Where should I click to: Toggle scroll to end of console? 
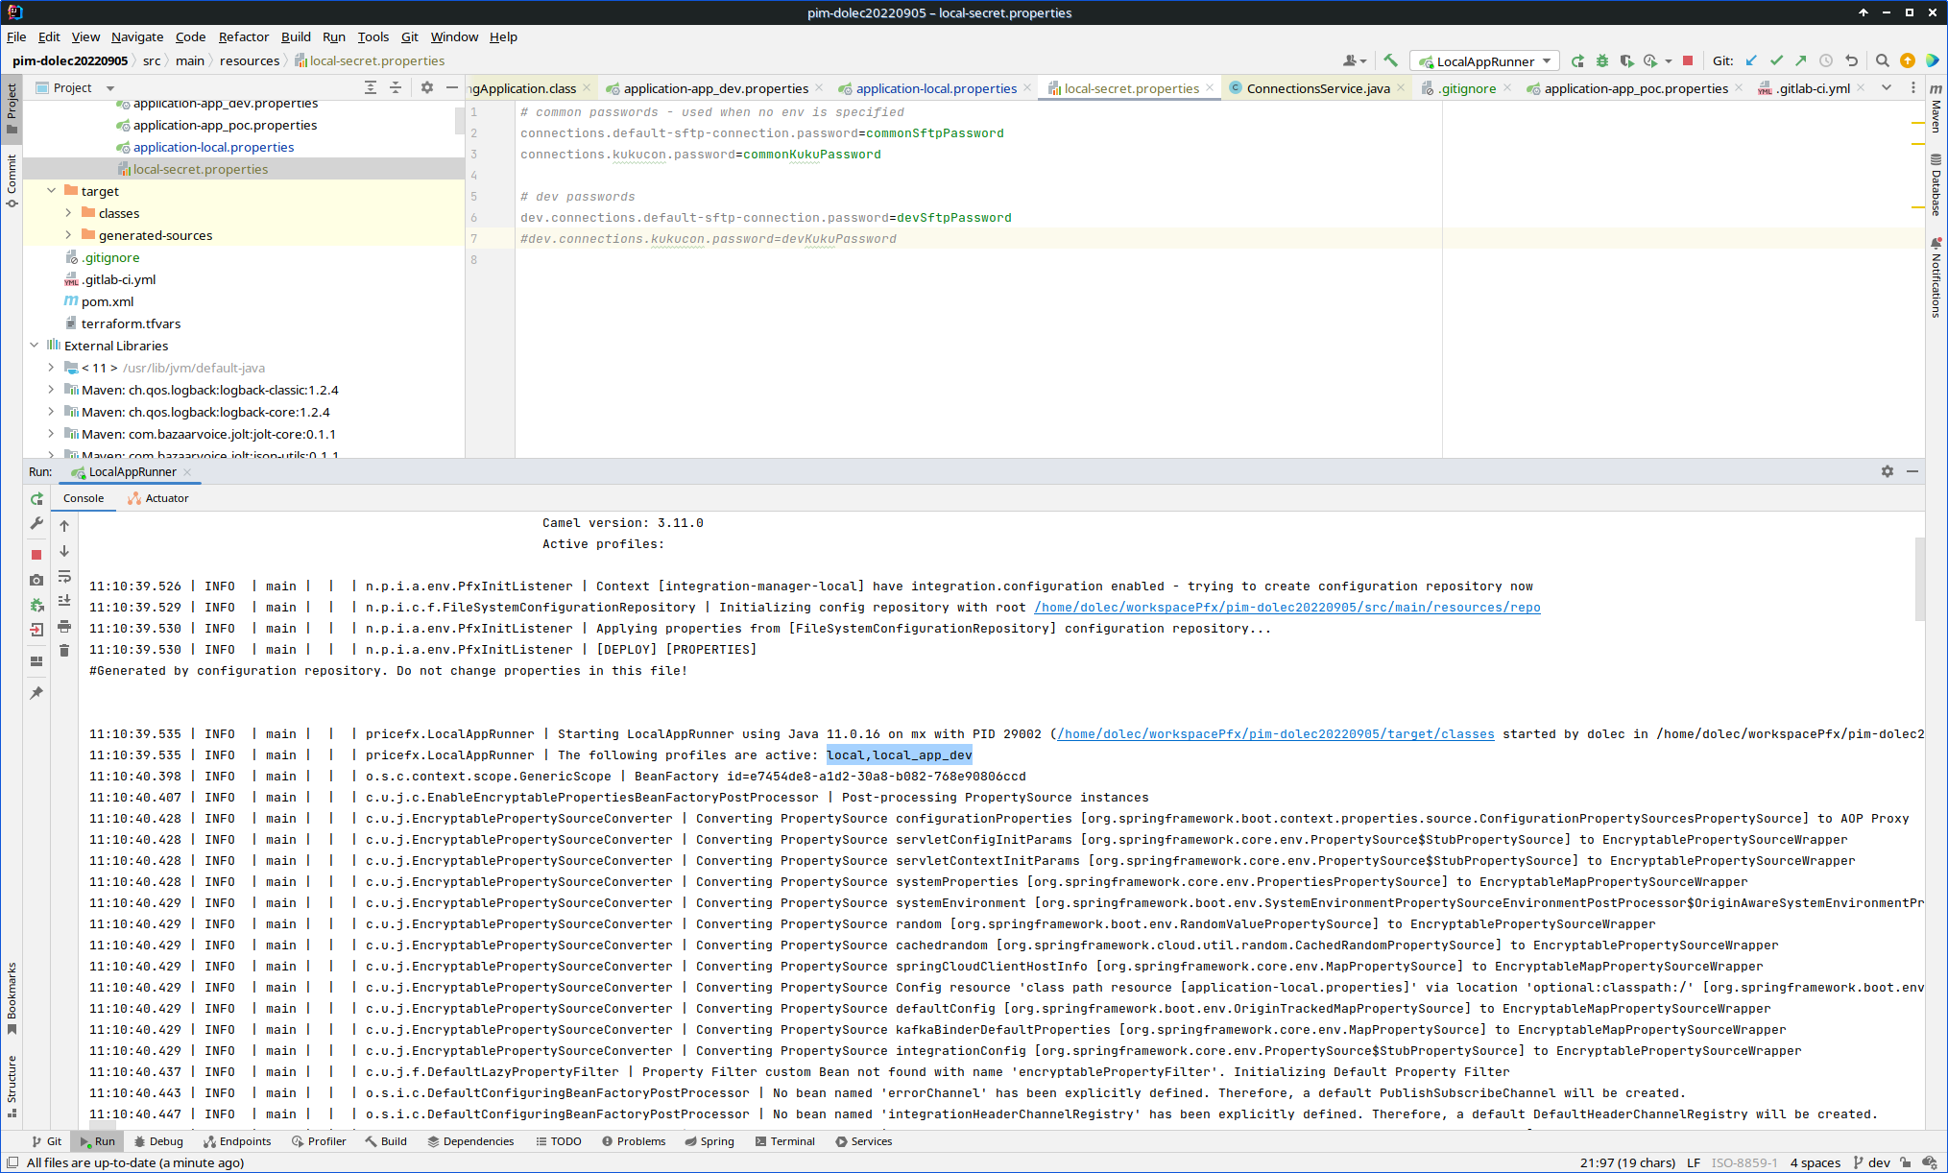pos(64,601)
